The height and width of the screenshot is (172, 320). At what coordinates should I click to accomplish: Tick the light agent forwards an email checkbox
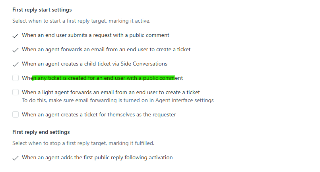16,93
